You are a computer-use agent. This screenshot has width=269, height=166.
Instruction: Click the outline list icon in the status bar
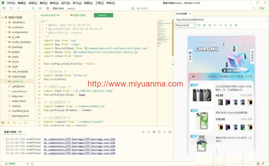[x=27, y=164]
